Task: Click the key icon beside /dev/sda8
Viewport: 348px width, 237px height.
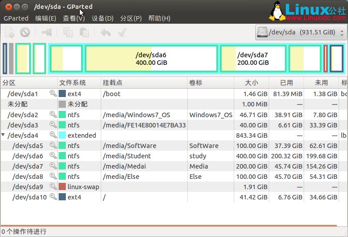Action: (53, 176)
